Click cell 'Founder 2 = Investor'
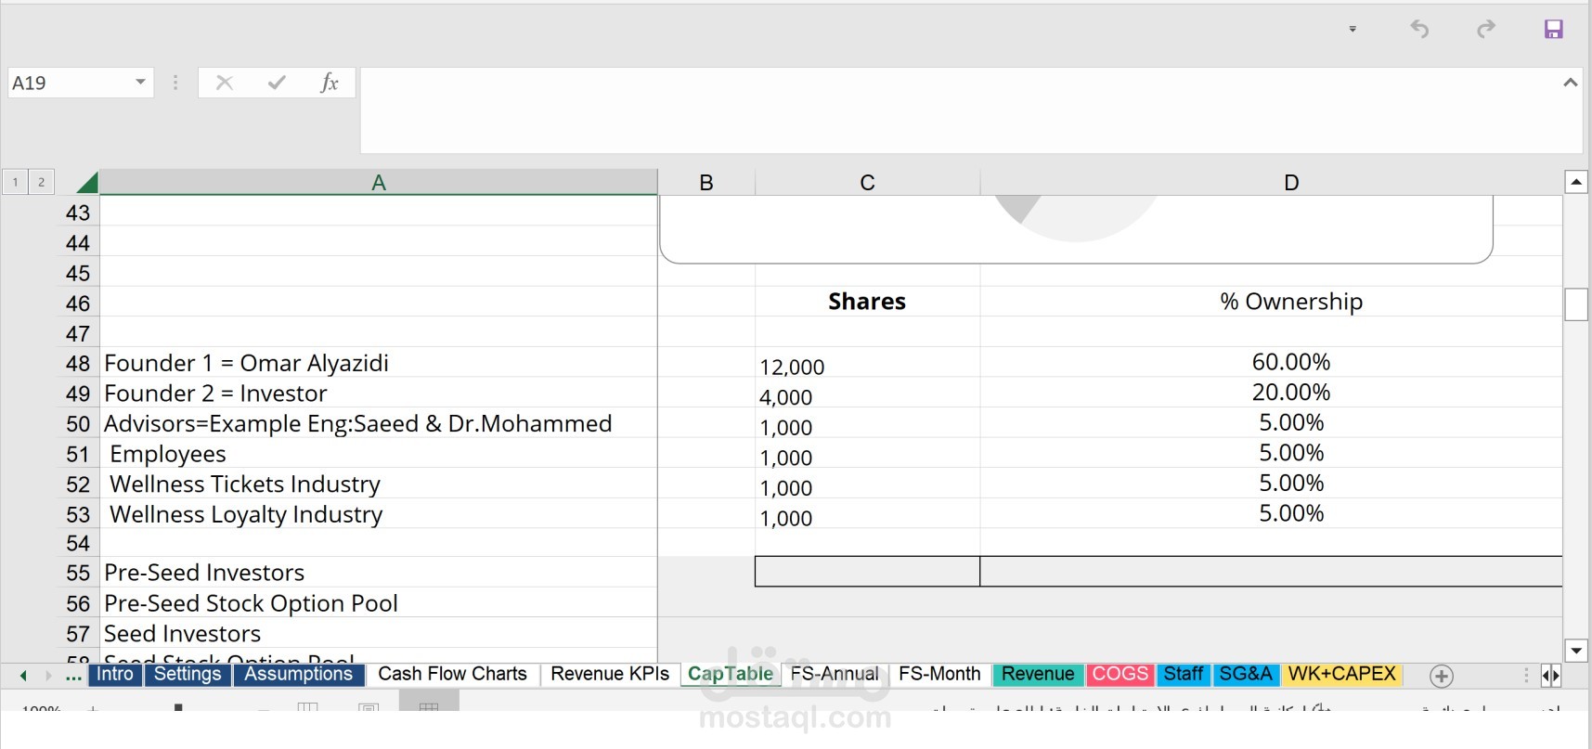The width and height of the screenshot is (1592, 749). [x=378, y=394]
